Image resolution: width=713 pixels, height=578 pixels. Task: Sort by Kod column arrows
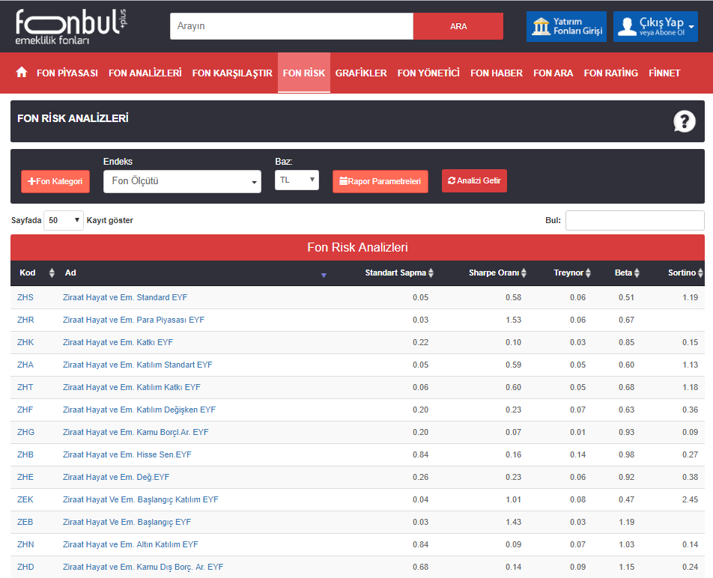[x=52, y=273]
